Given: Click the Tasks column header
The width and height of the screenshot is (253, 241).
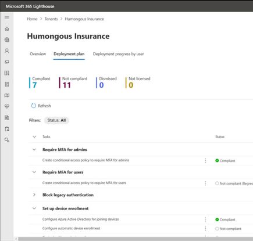Looking at the screenshot, I should pos(47,136).
